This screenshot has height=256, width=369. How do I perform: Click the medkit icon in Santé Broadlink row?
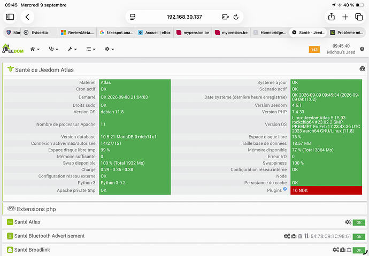pos(343,250)
